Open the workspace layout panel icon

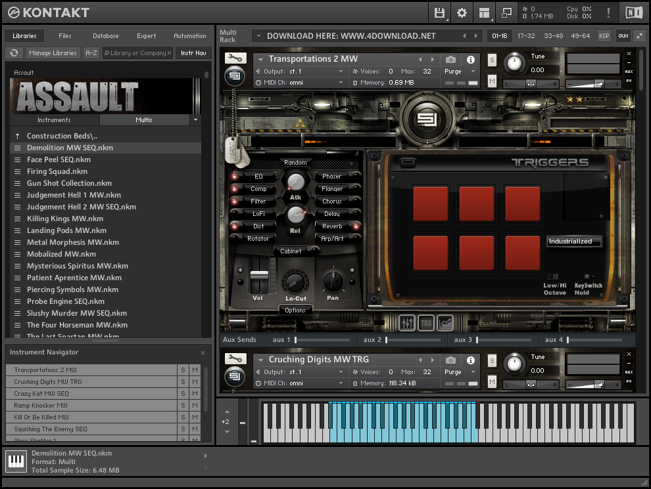484,13
